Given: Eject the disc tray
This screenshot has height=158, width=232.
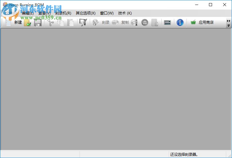Looking at the screenshot, I should [145, 22].
